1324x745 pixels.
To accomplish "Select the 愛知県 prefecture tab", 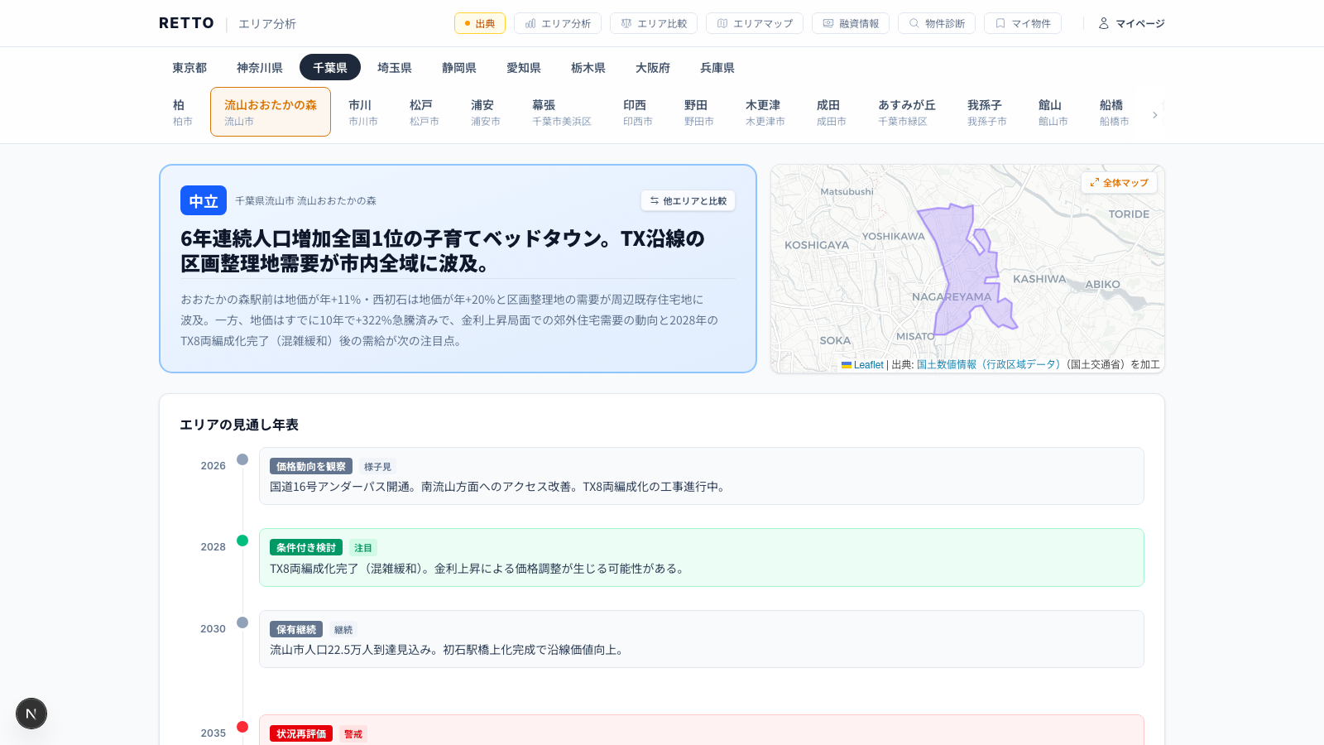I will click(524, 67).
